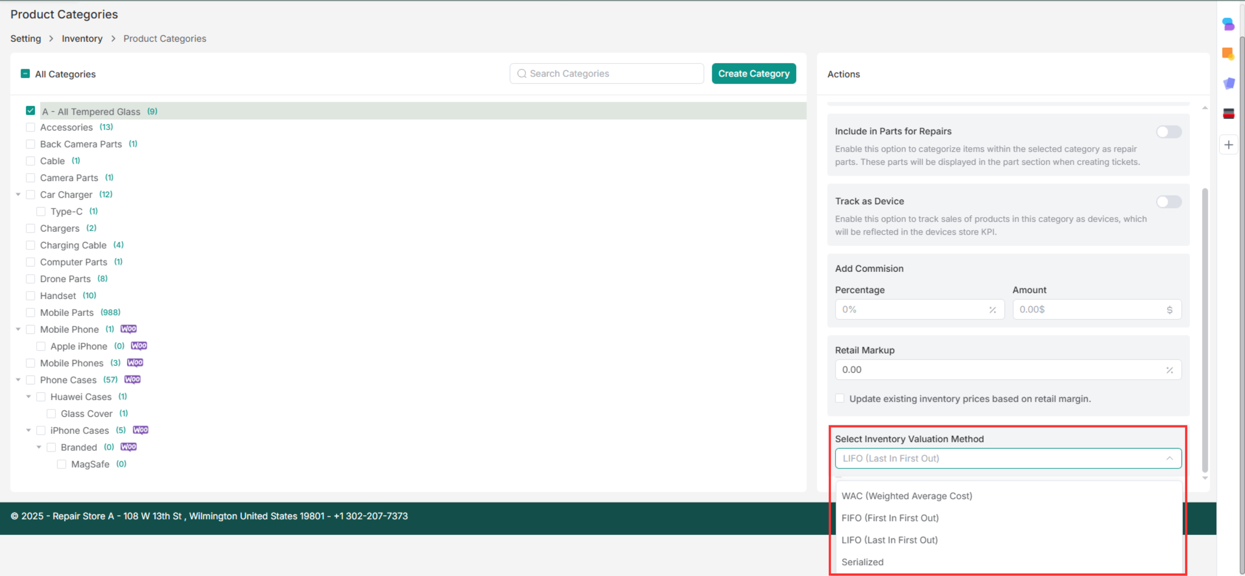
Task: Select WAC (Weighted Average Cost) option
Action: click(x=1008, y=496)
